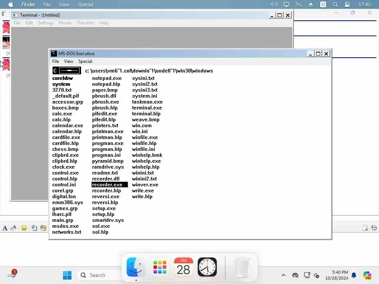Screen dimensions: 379x284
Task: Open File menu in MS-DOS Executive
Action: tap(56, 61)
